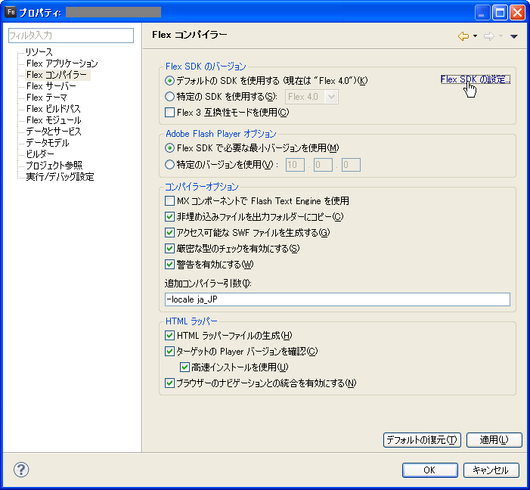Select Flex アプリケーション in the tree
Image resolution: width=530 pixels, height=490 pixels.
(62, 64)
